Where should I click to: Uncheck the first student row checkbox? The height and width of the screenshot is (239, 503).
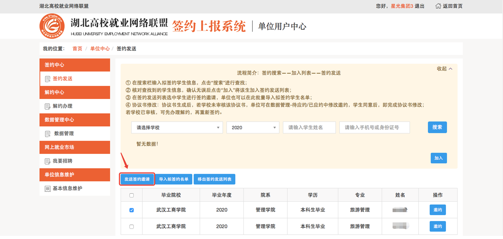pos(132,210)
